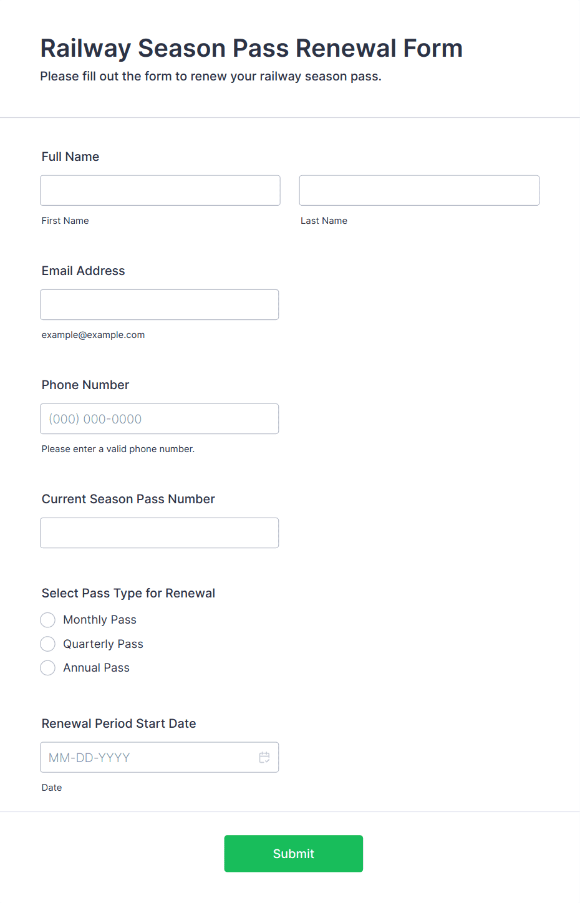
Task: Click the Monthly Pass label text
Action: pos(100,620)
